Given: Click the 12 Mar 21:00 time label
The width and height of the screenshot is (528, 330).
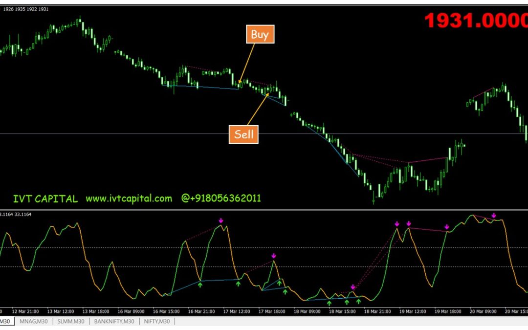Looking at the screenshot, I should tap(25, 311).
